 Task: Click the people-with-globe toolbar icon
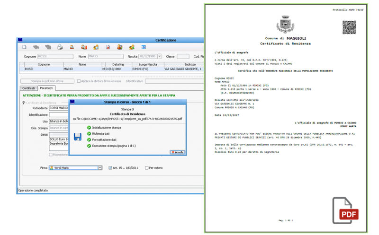click(x=96, y=47)
